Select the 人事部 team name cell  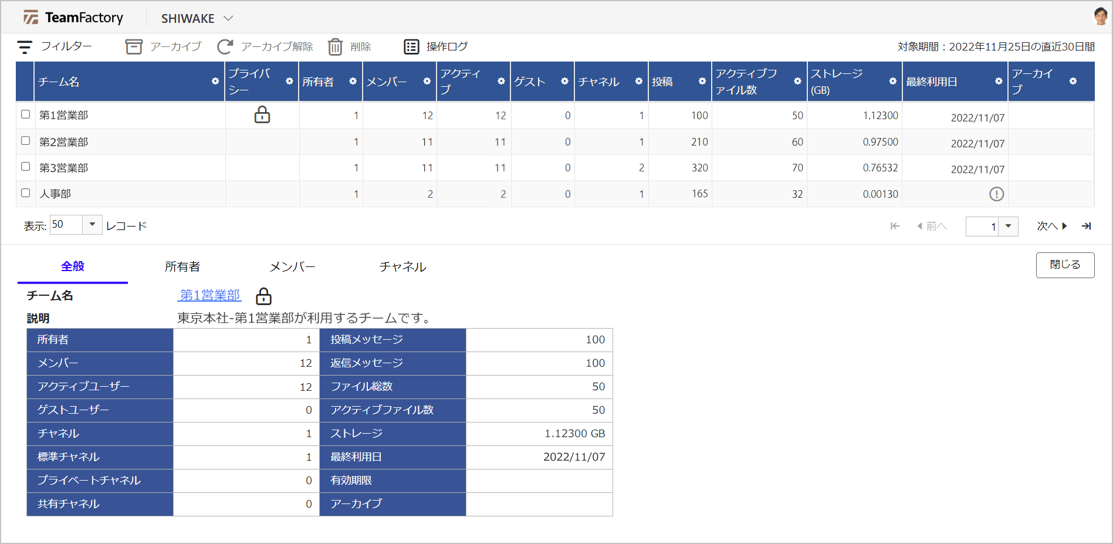(x=130, y=194)
